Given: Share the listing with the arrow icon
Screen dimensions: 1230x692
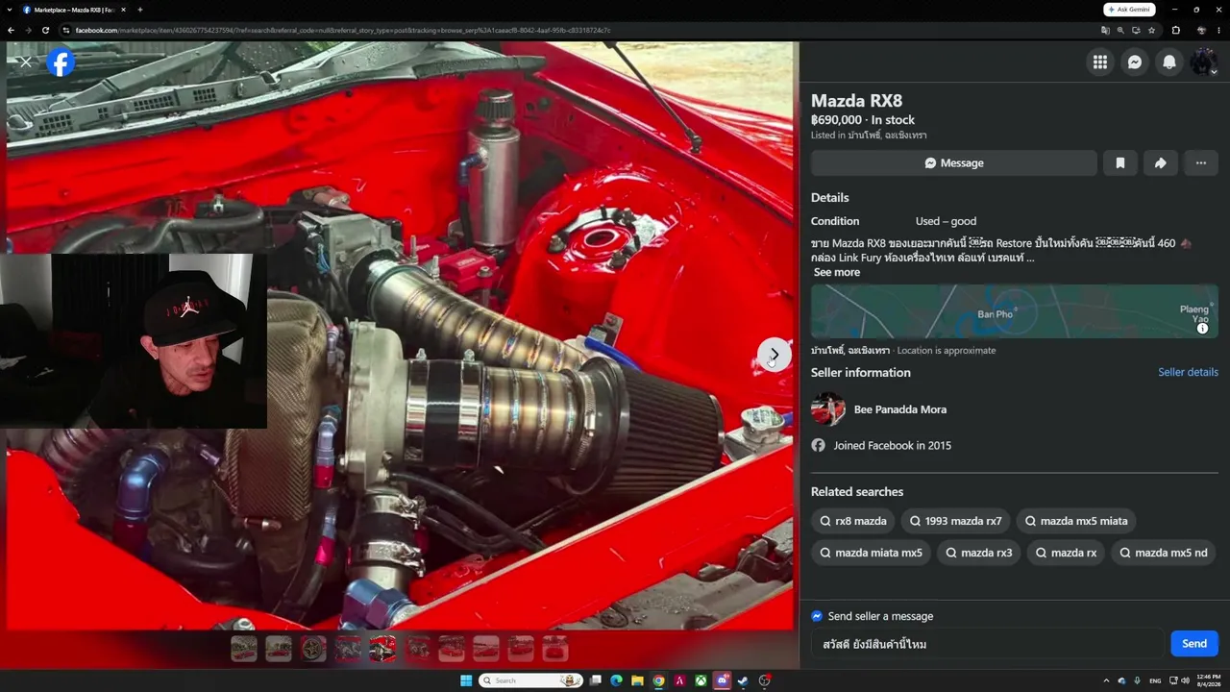Looking at the screenshot, I should point(1160,163).
